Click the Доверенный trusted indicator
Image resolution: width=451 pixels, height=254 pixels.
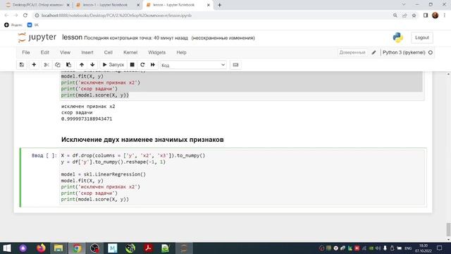click(x=352, y=52)
